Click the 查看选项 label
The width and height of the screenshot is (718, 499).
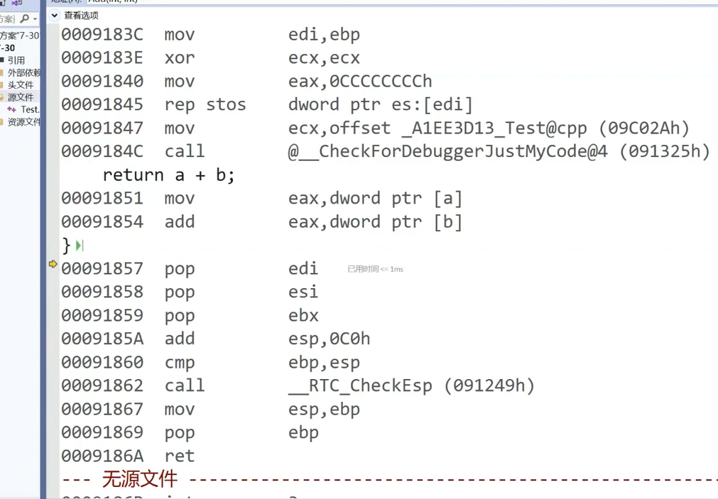[81, 16]
